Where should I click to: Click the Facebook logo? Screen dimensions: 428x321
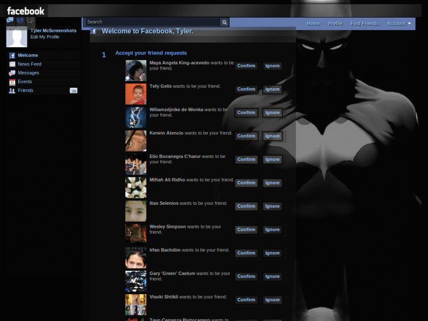[x=25, y=10]
